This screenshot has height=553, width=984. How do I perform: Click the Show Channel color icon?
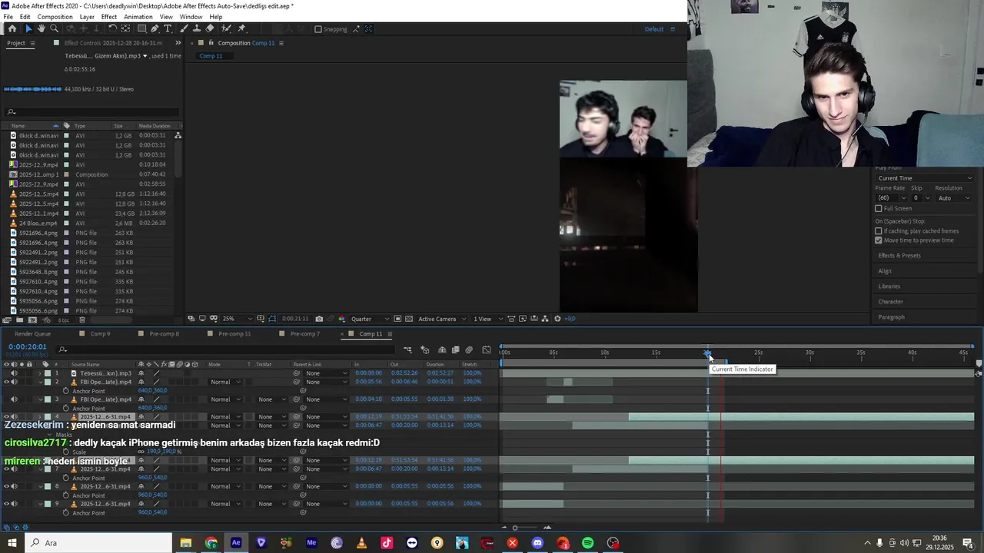click(342, 319)
